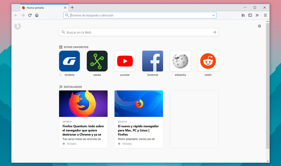Image resolution: width=281 pixels, height=166 pixels.
Task: Expand the address bar history dropdown
Action: tap(214, 16)
